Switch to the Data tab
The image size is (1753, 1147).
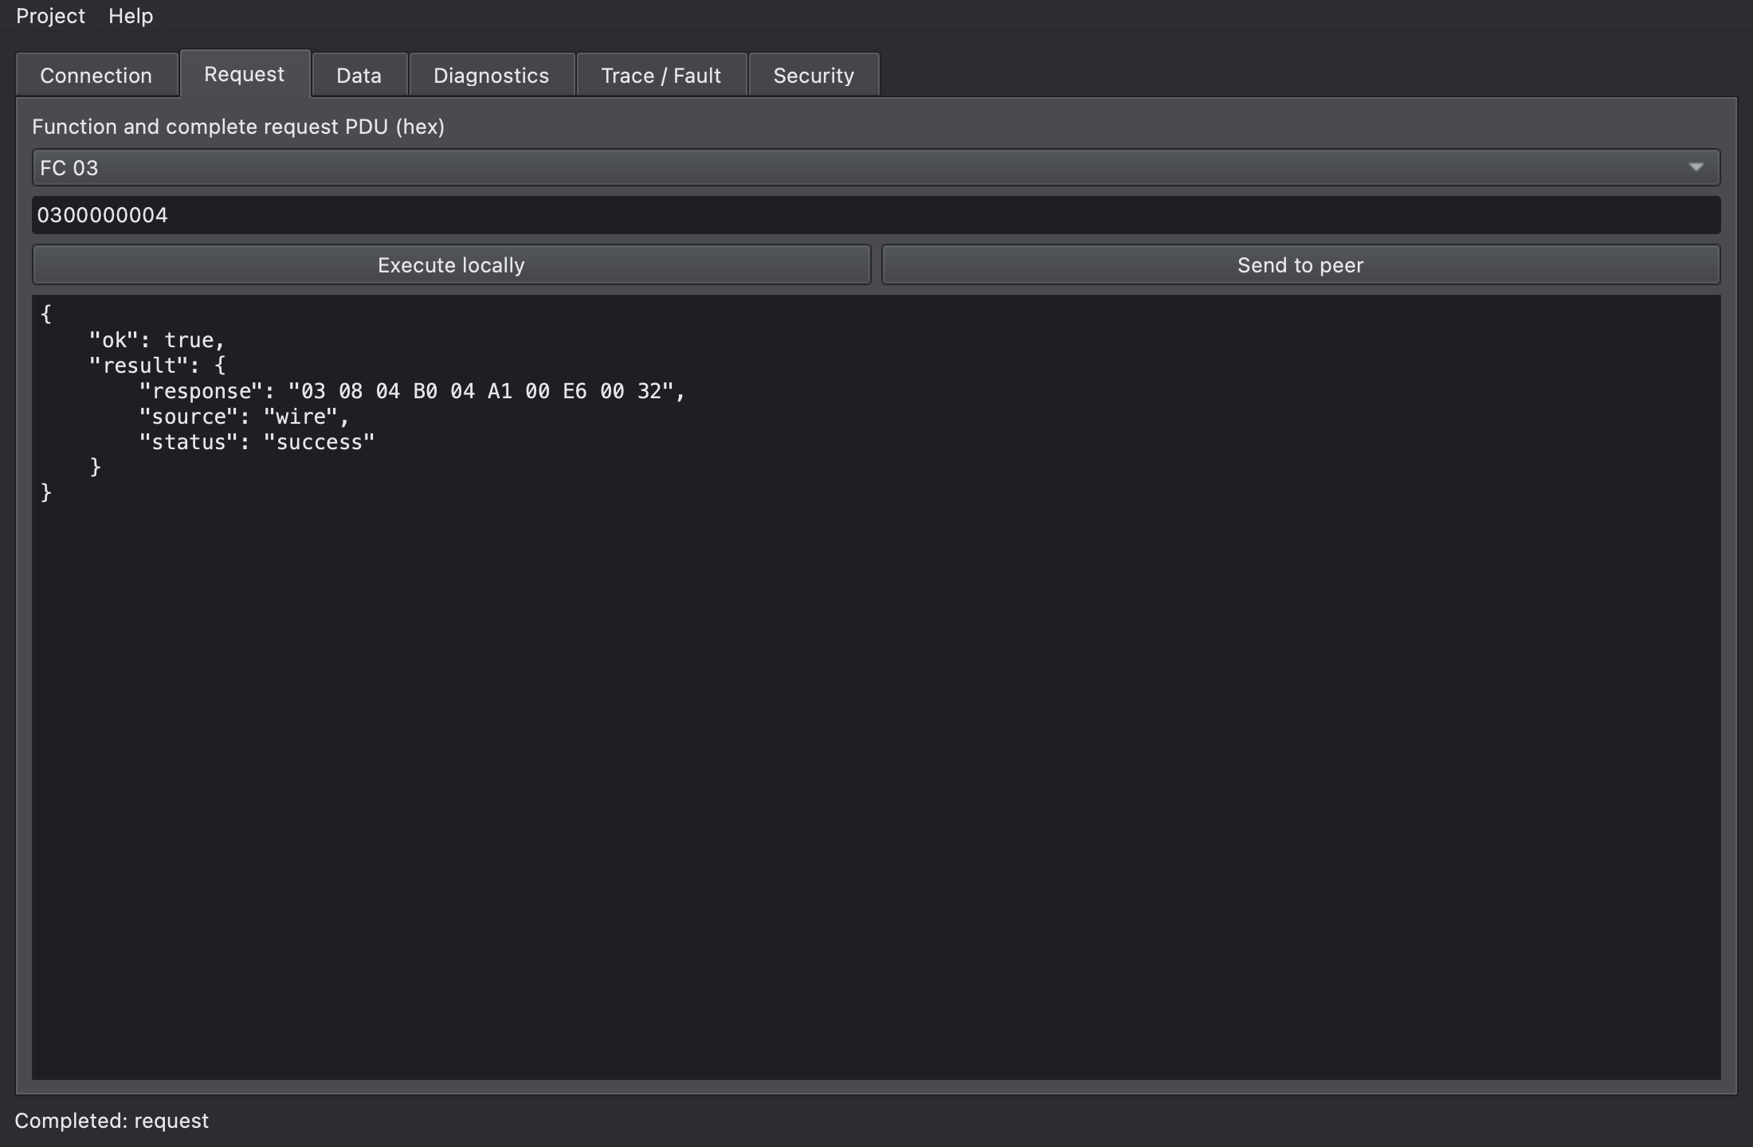point(359,75)
